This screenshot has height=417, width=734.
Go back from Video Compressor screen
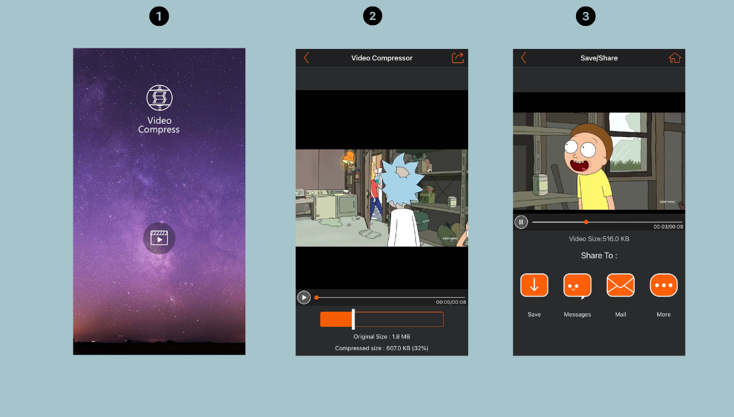[306, 58]
